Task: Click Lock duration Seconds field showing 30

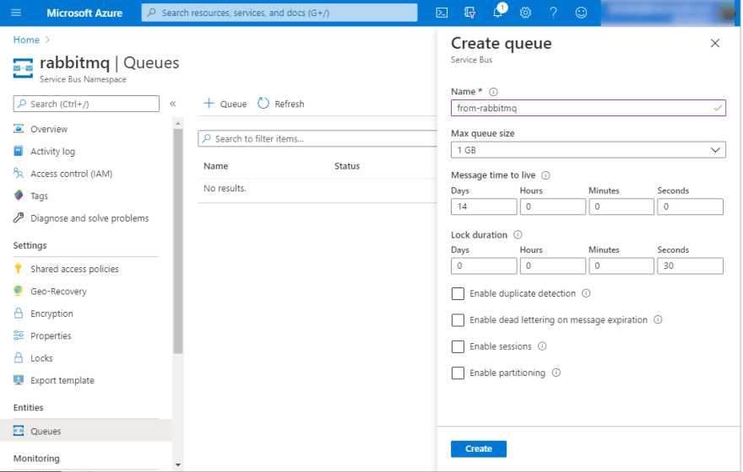Action: point(690,265)
